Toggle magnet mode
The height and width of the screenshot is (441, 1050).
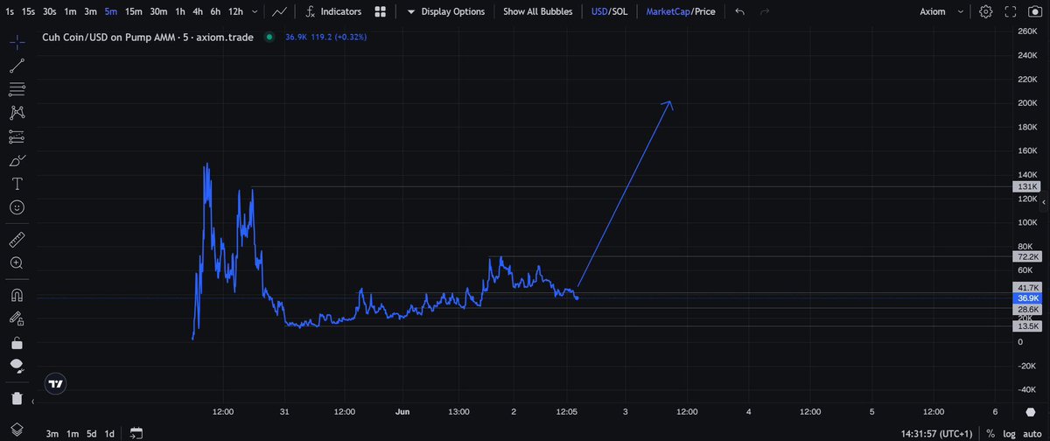[17, 295]
